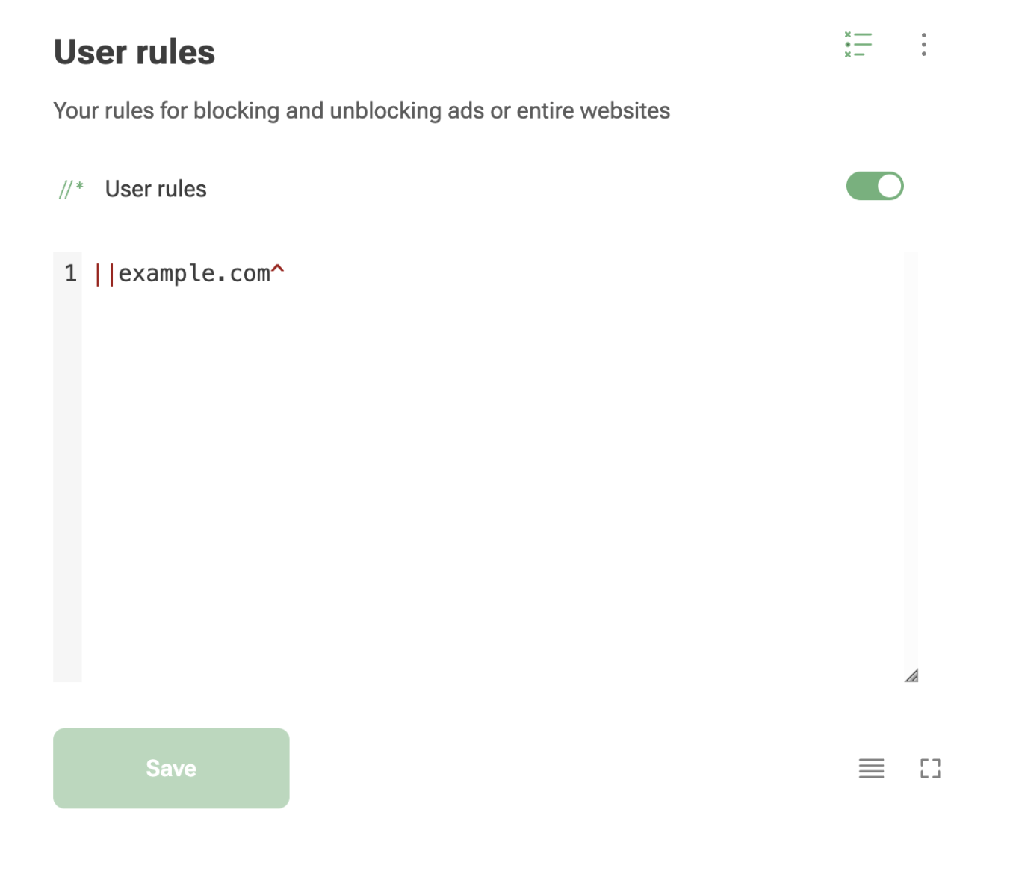Screen dimensions: 1016x871
Task: Open the green rules checklist icon
Action: (x=858, y=45)
